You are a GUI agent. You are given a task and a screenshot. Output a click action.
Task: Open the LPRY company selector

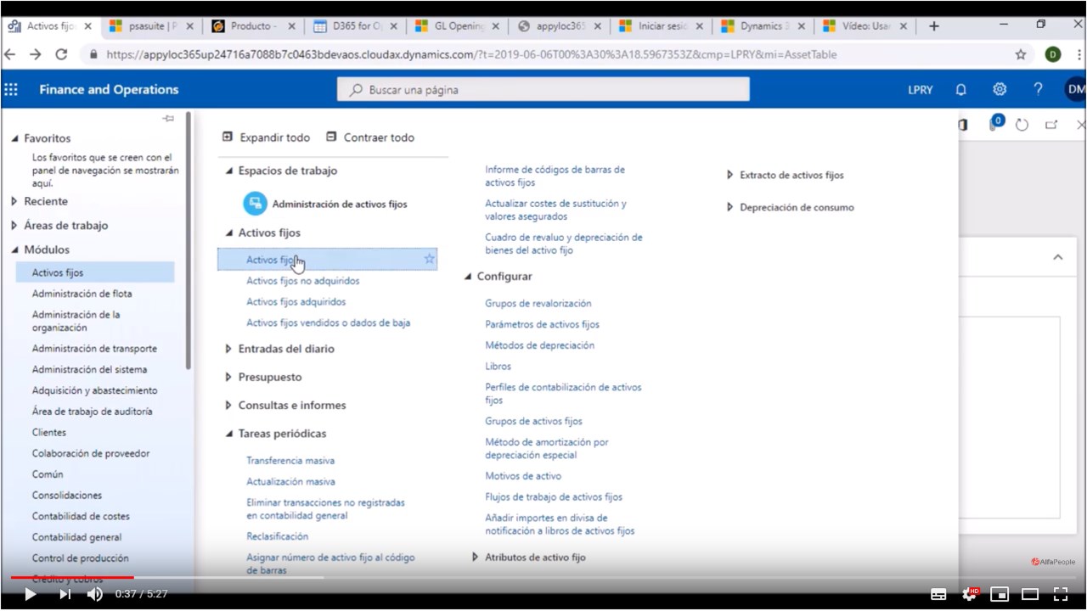click(x=921, y=89)
